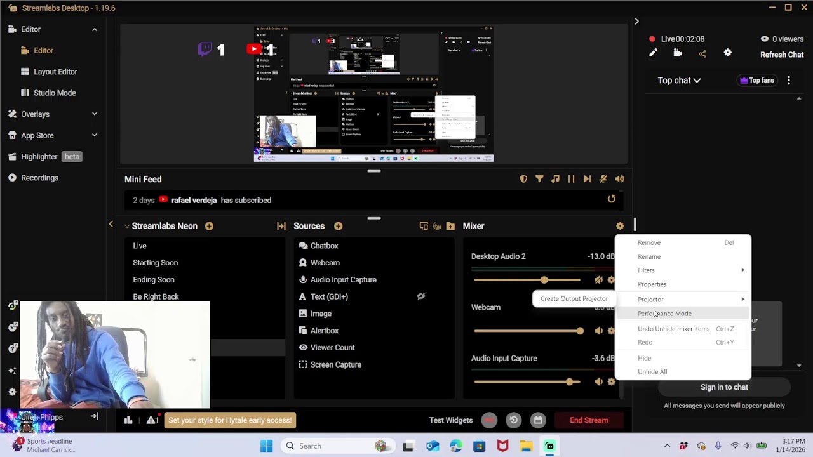Click the calendar schedule button next to End Stream
Image resolution: width=813 pixels, height=457 pixels.
coord(538,420)
